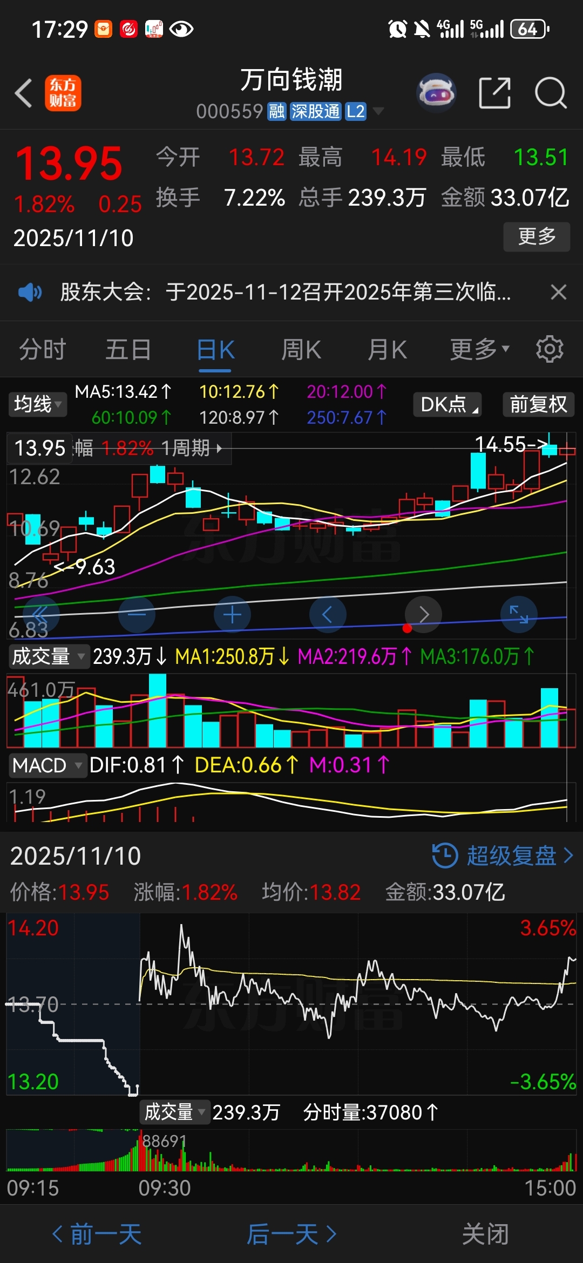Tap the MA5:13.42 value

[123, 392]
